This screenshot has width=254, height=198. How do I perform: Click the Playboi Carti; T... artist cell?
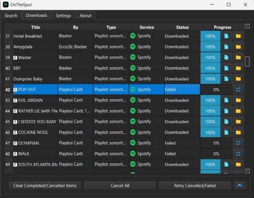[x=75, y=111]
